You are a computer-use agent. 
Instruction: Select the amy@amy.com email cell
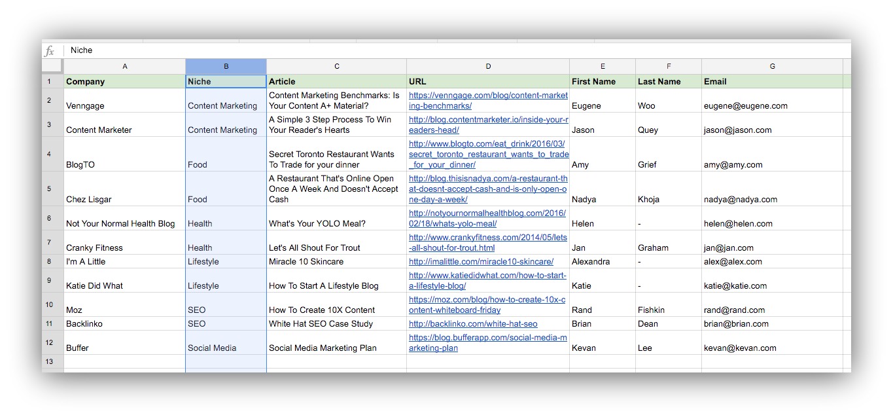click(773, 154)
